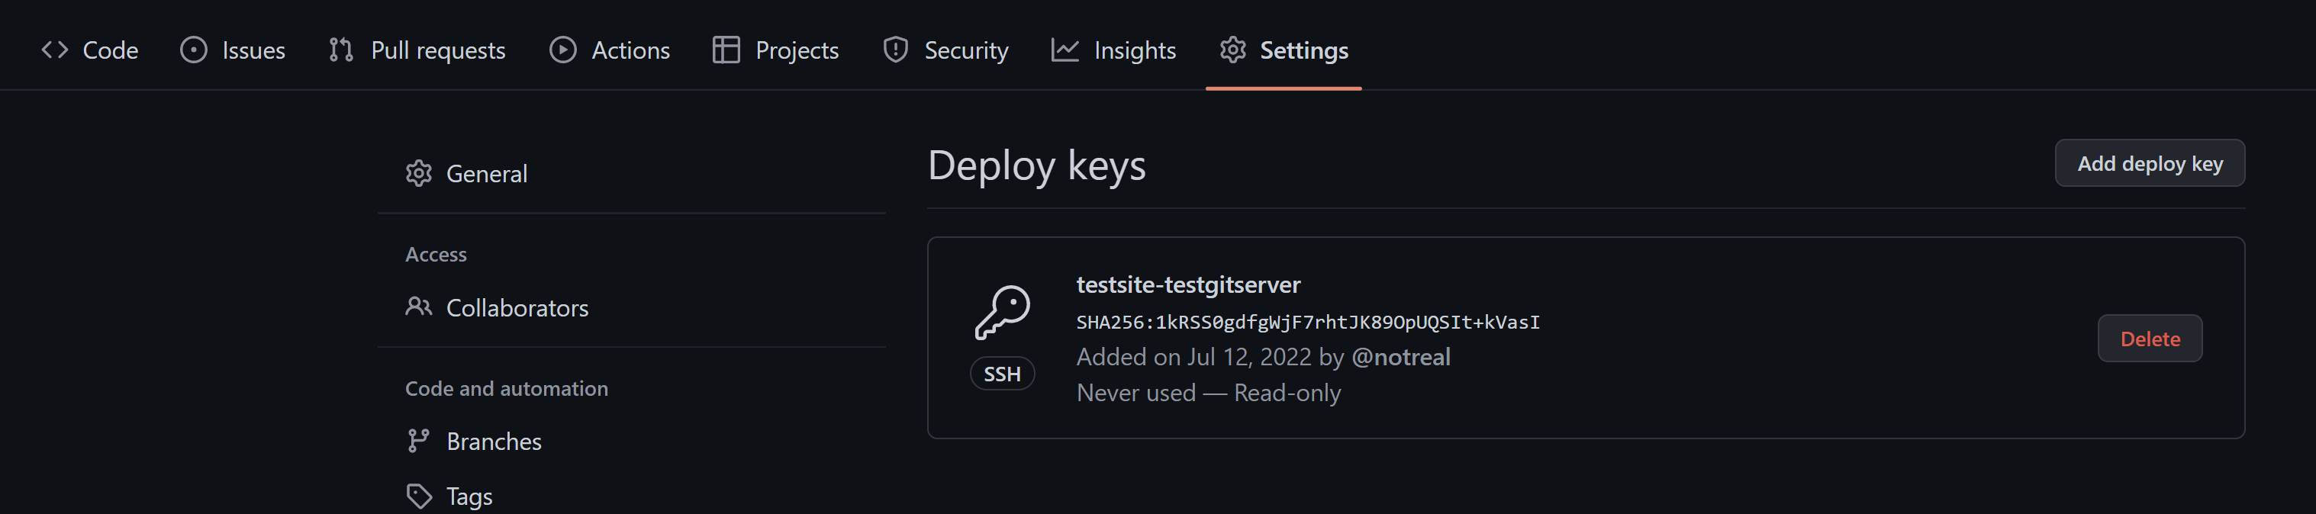This screenshot has height=514, width=2316.
Task: Click the Security shield icon
Action: [895, 50]
